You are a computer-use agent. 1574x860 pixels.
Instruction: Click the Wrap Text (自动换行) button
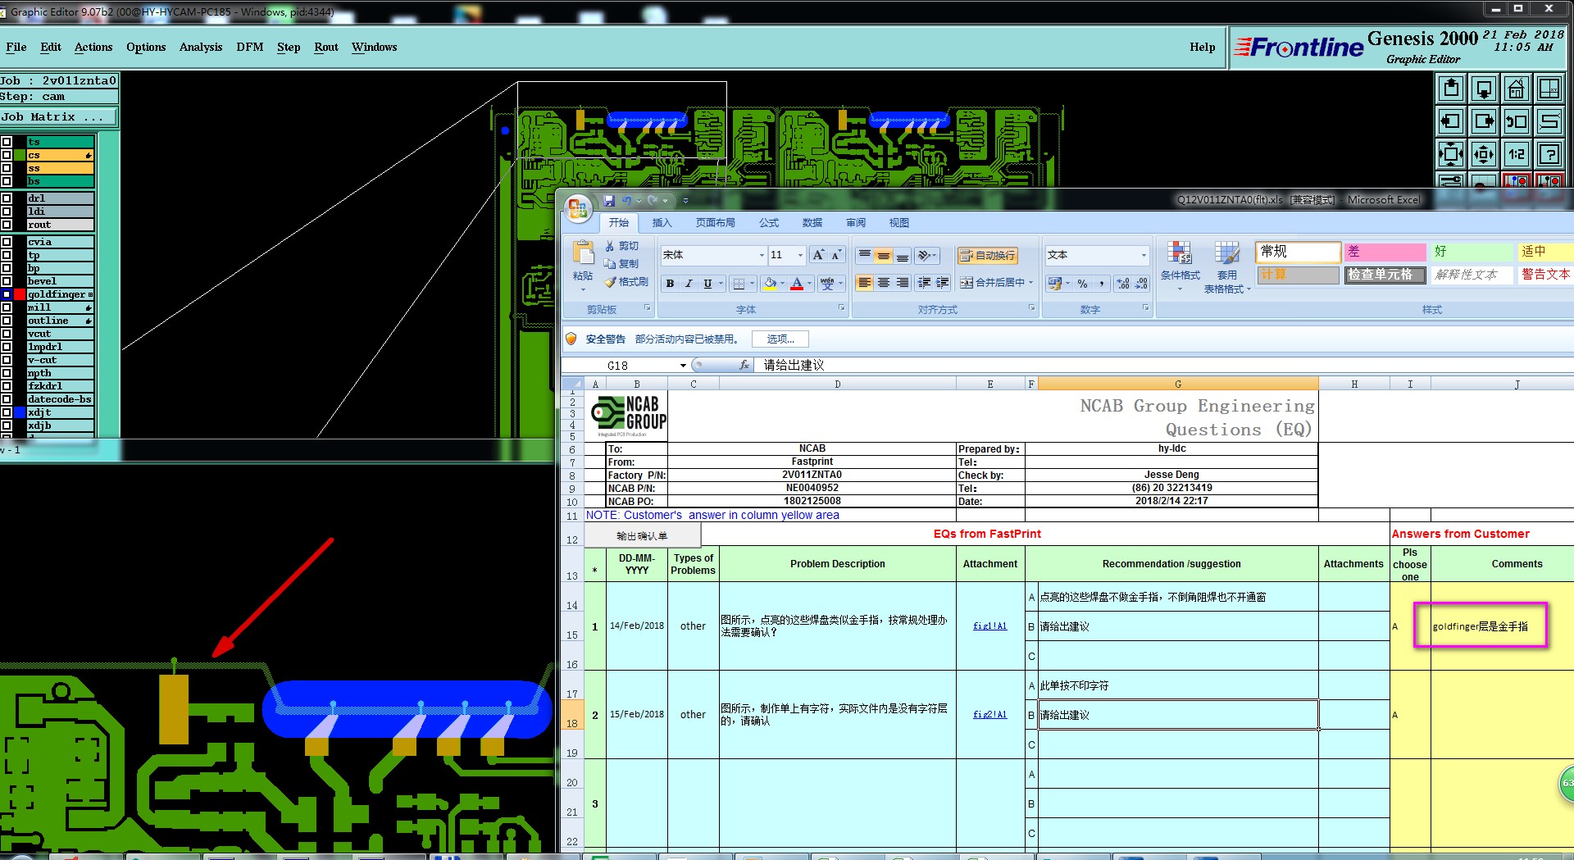tap(987, 256)
